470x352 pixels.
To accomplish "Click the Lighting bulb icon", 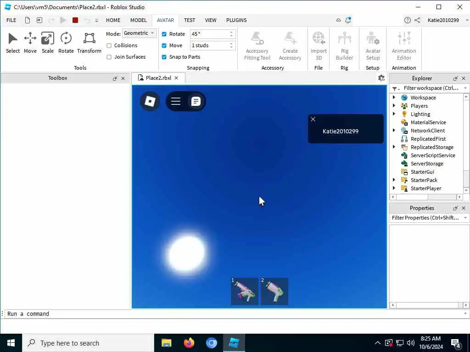I will (404, 114).
